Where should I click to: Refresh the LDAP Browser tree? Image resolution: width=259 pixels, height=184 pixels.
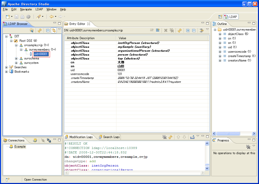click(40, 30)
